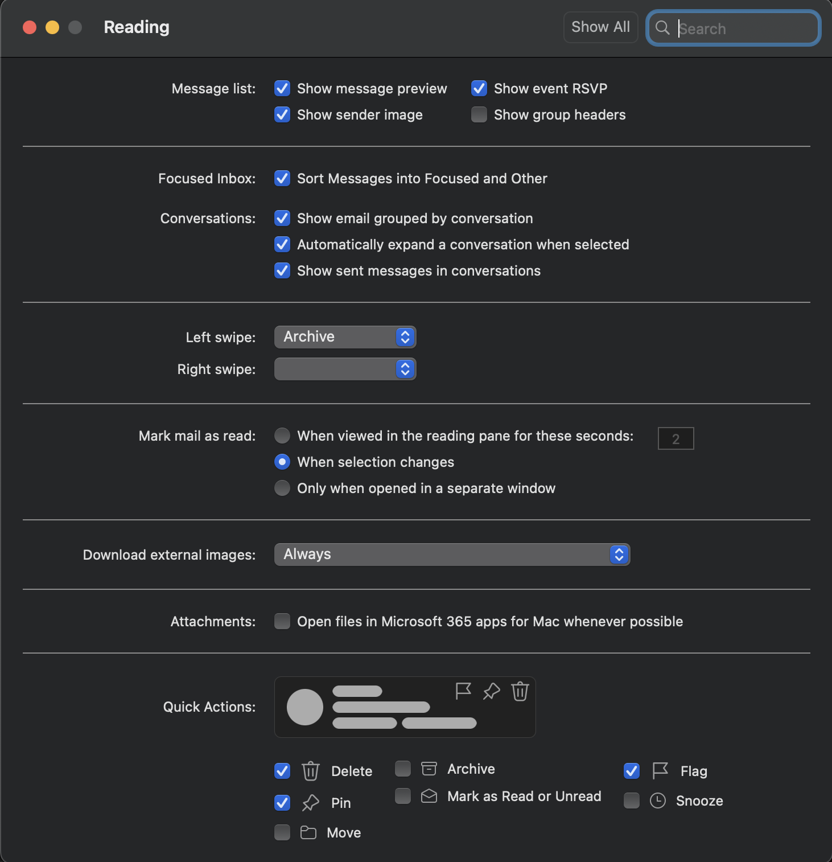The height and width of the screenshot is (862, 832).
Task: Click the Archive box icon near its checkbox
Action: click(x=429, y=769)
